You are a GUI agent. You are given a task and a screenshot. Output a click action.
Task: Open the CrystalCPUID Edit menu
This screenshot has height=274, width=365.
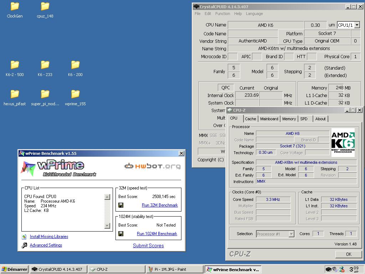[208, 14]
